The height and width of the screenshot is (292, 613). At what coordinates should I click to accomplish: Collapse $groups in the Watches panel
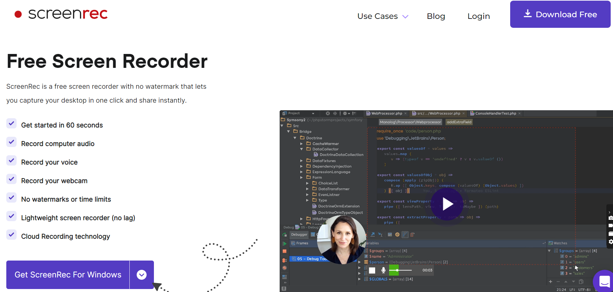[549, 251]
